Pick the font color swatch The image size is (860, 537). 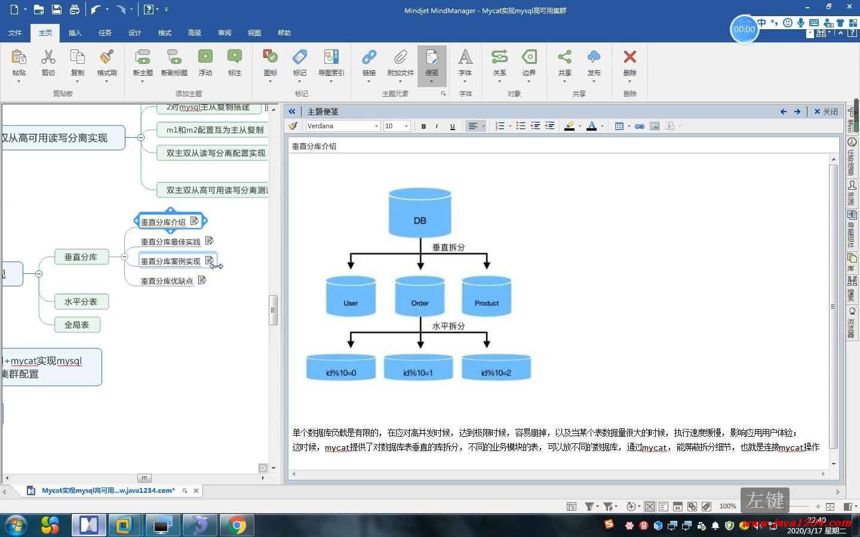click(x=591, y=126)
